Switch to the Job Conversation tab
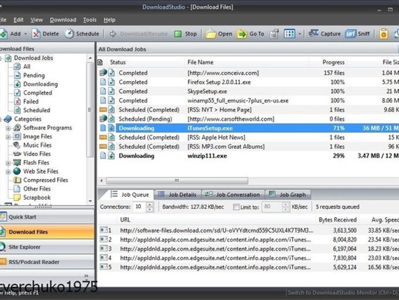Image resolution: width=399 pixels, height=300 pixels. pos(233,195)
